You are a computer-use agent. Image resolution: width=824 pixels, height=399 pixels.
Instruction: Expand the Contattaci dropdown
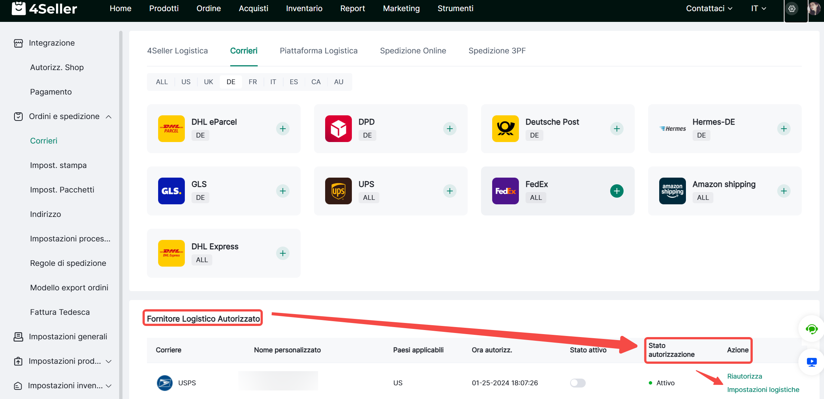tap(709, 9)
